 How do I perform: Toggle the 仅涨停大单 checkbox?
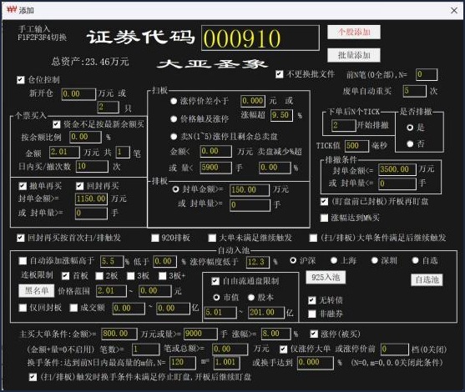pos(284,349)
